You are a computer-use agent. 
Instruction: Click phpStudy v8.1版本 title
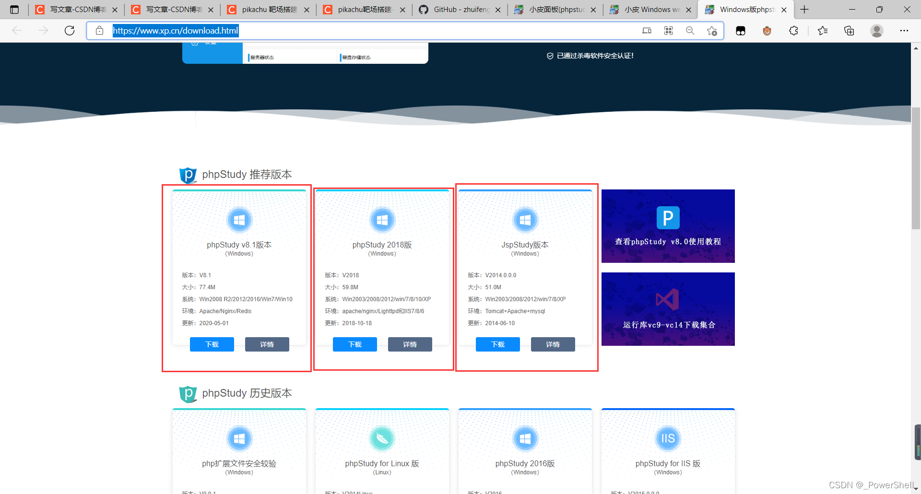click(x=239, y=245)
